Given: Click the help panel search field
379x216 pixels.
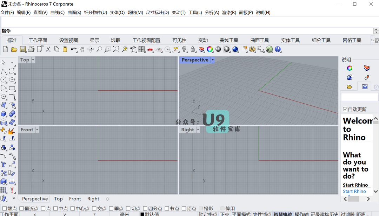Looking at the screenshot, I should pyautogui.click(x=359, y=97).
